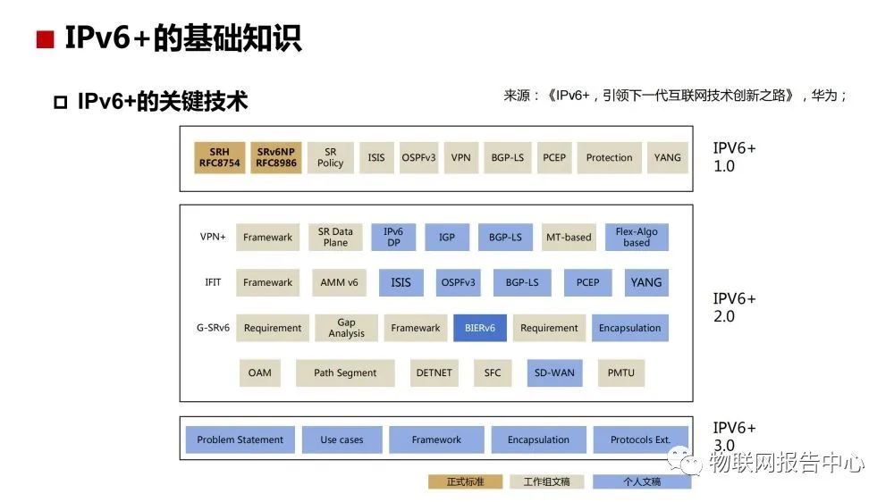Select BGP-LS in the IFIT row

(522, 282)
